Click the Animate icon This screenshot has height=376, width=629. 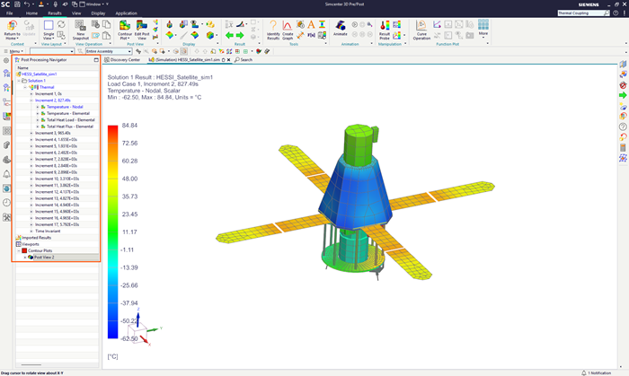point(341,26)
